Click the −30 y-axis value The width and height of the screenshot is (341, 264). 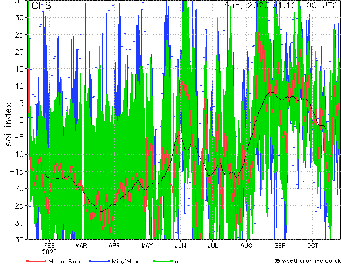(x=17, y=223)
